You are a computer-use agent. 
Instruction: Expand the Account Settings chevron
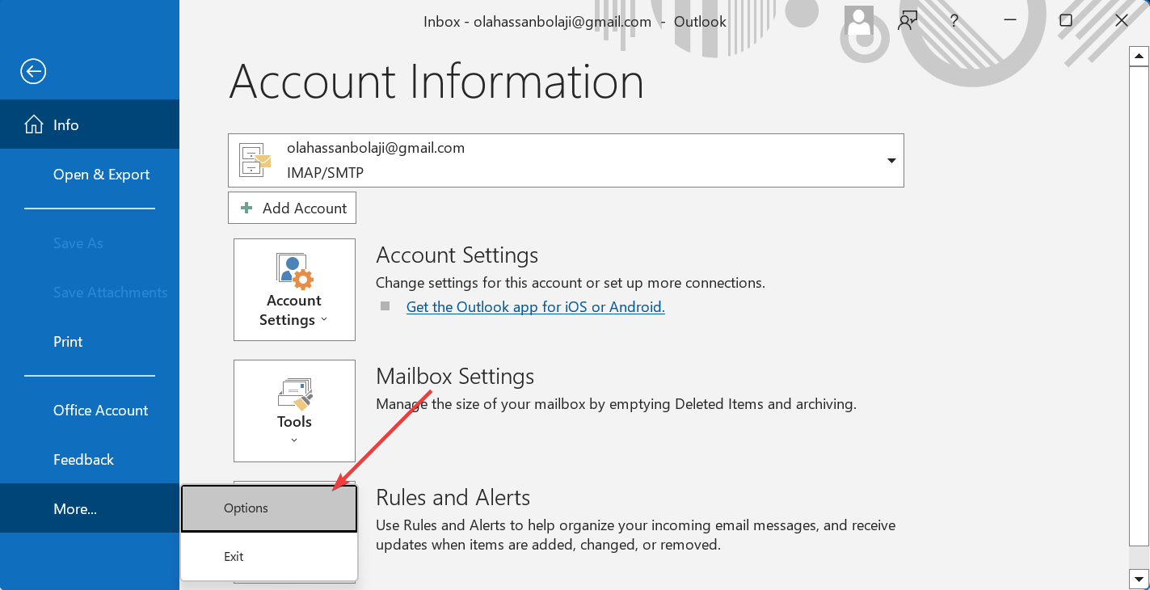tap(323, 321)
